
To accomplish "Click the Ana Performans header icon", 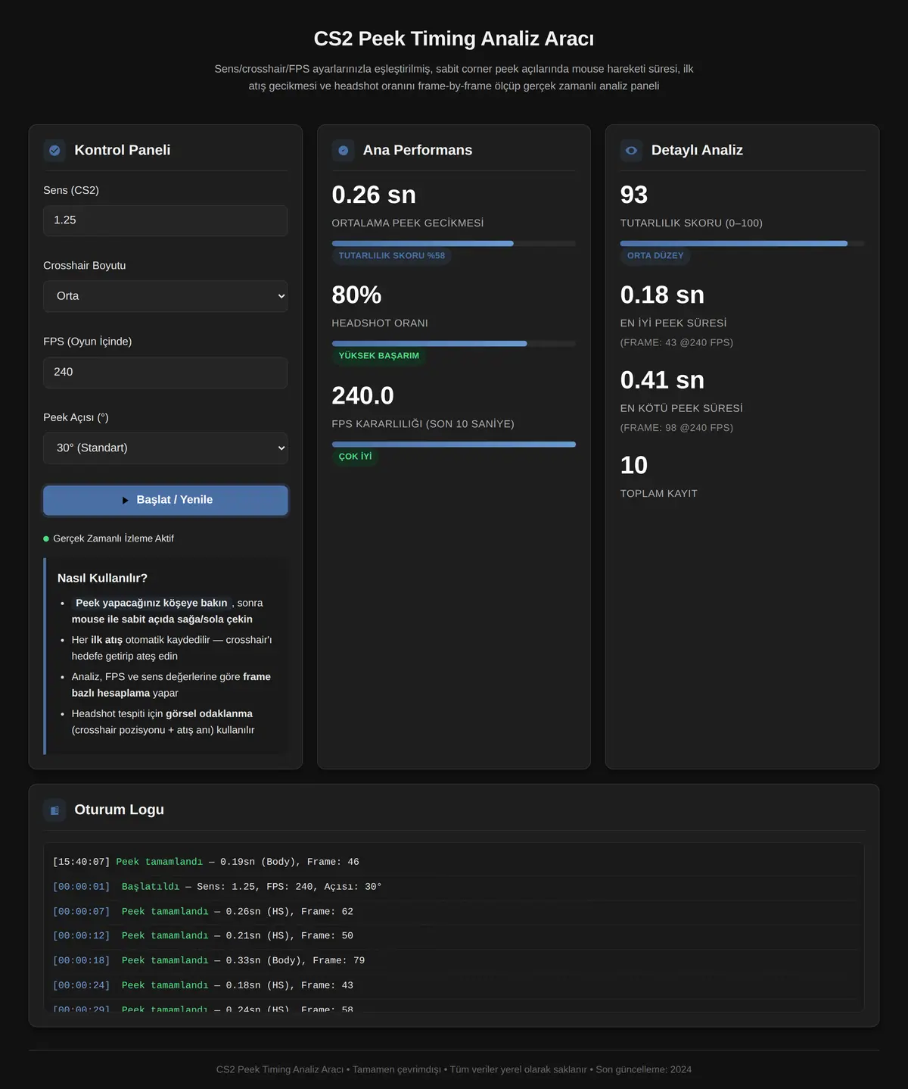I will [x=343, y=150].
